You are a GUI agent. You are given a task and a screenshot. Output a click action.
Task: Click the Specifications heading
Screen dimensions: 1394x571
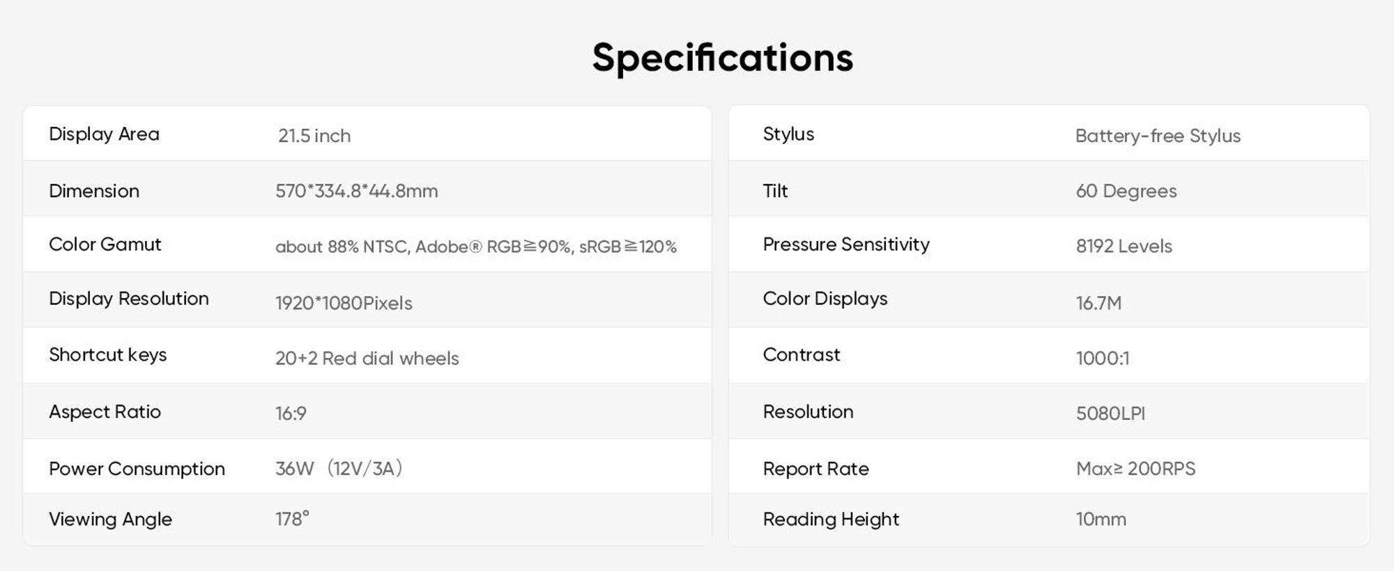(723, 57)
